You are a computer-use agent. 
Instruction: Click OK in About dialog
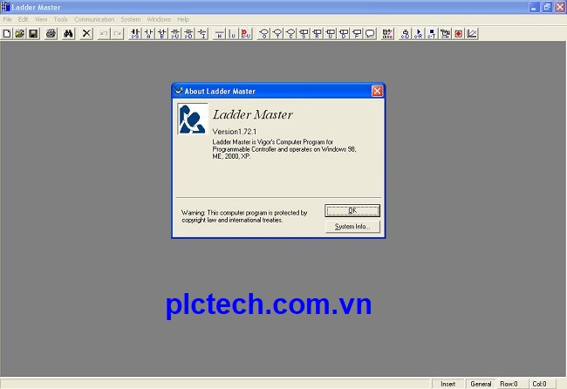(352, 211)
